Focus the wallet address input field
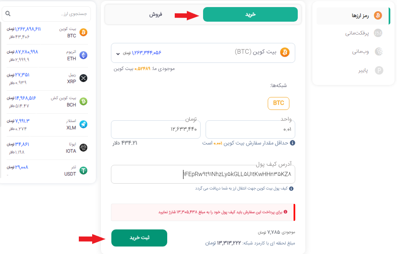This screenshot has width=397, height=254. (x=203, y=174)
